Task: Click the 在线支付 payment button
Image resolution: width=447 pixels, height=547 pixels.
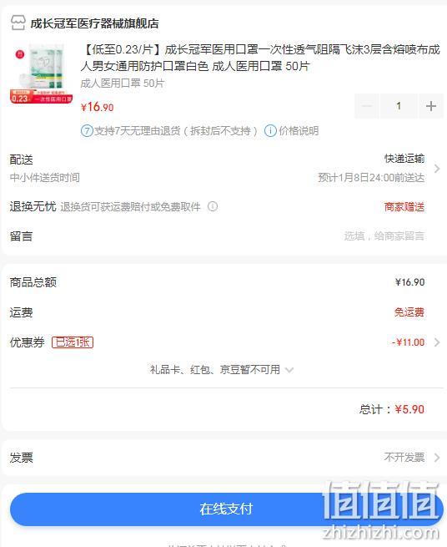Action: 227,509
